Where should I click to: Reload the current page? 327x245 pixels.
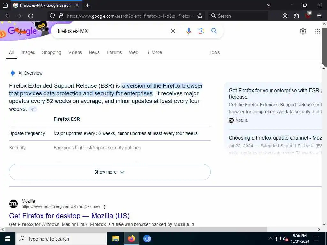pos(31,16)
